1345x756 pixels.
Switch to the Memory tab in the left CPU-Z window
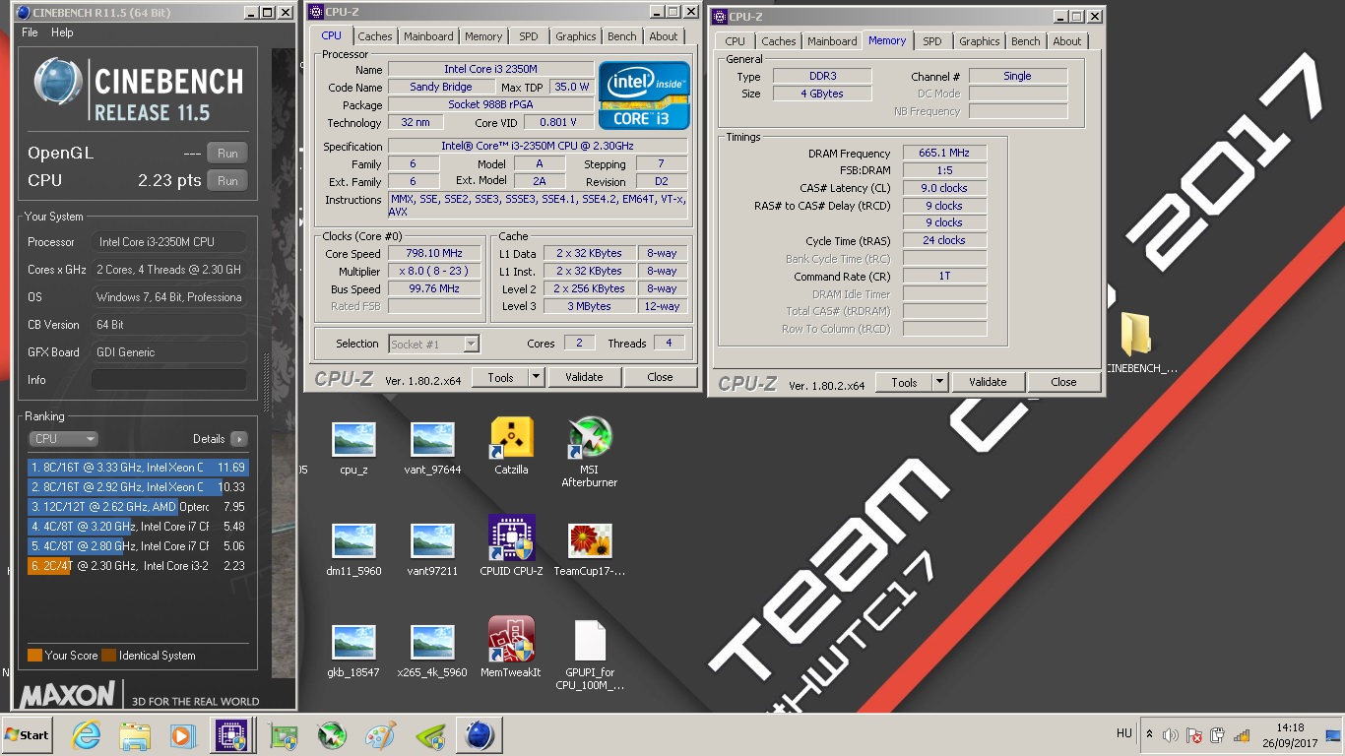[x=483, y=36]
